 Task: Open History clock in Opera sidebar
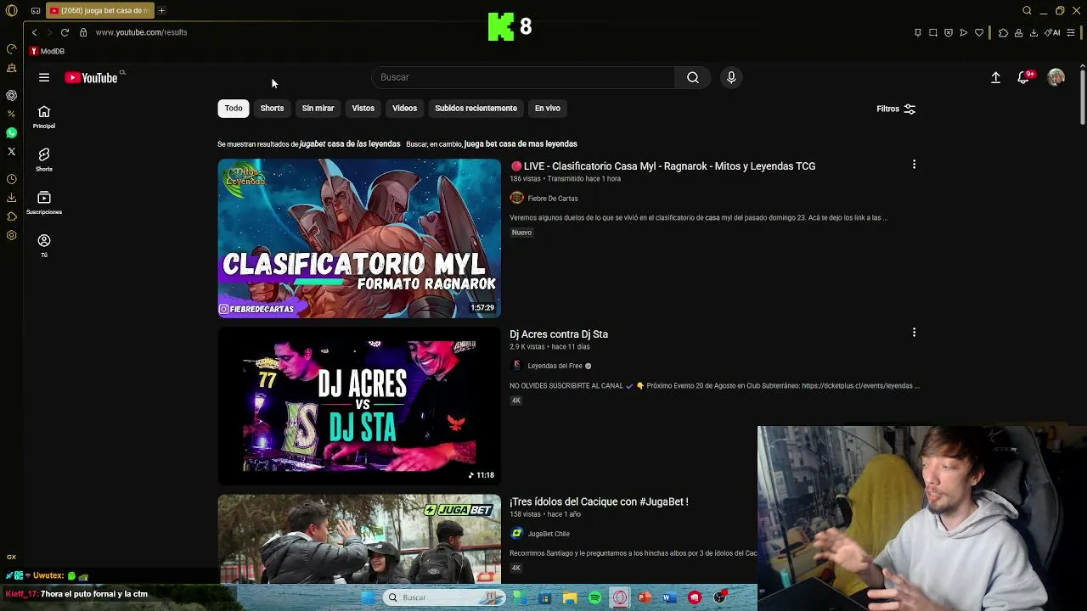pos(11,179)
